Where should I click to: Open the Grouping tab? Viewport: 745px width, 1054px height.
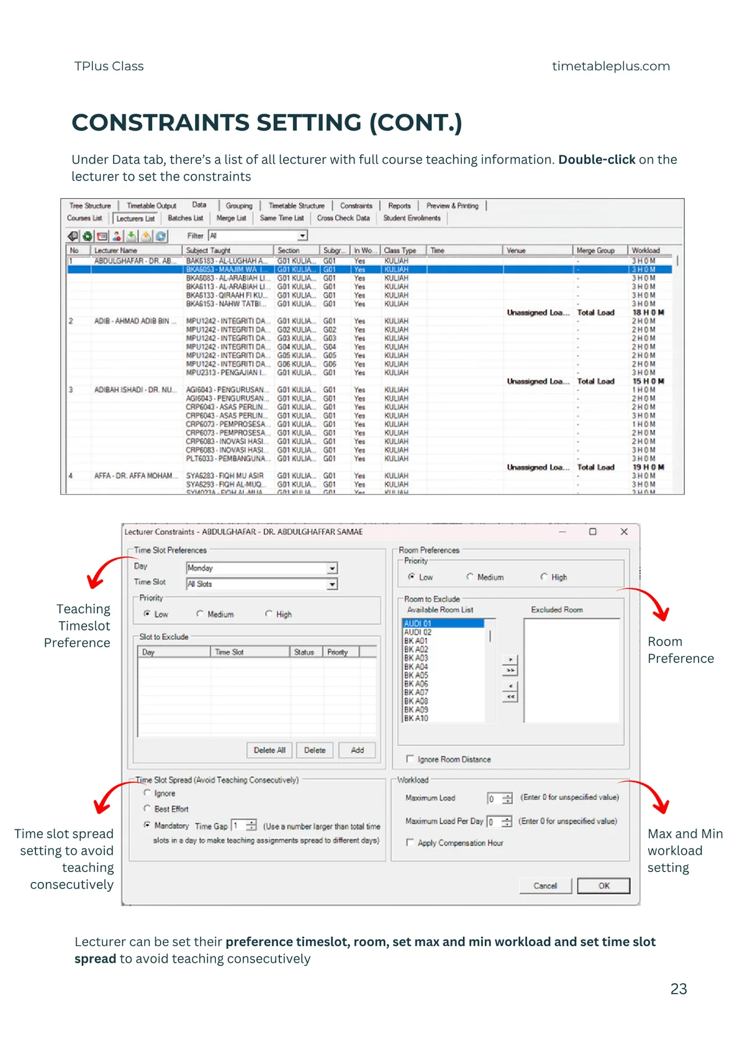click(x=239, y=206)
